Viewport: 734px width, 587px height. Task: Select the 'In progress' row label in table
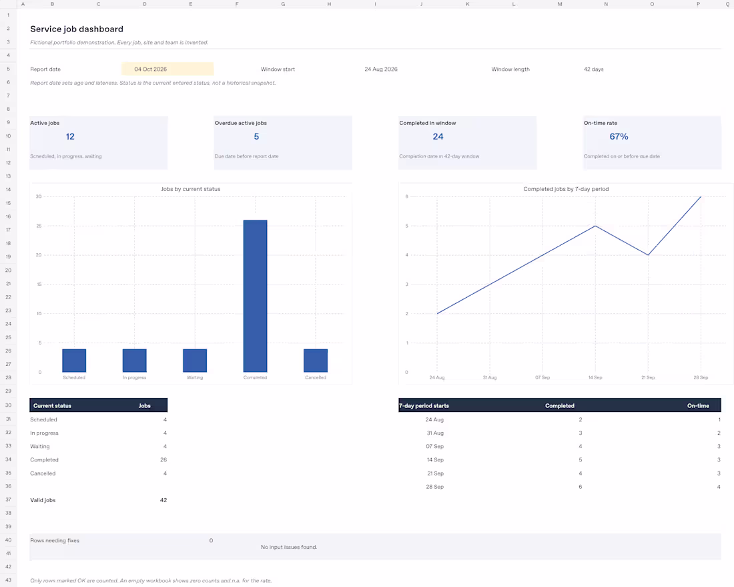click(45, 433)
